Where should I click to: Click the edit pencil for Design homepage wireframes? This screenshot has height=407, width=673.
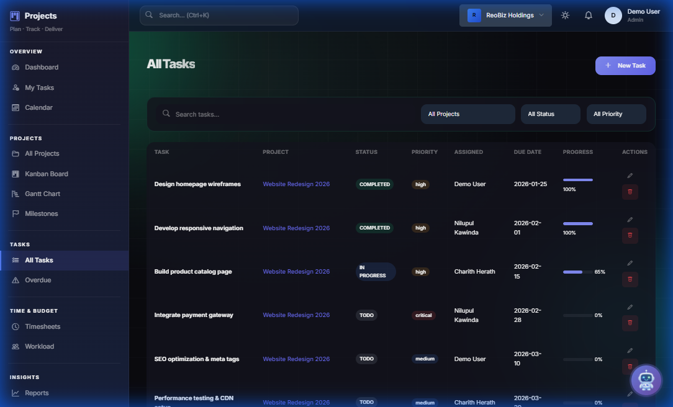pyautogui.click(x=630, y=176)
